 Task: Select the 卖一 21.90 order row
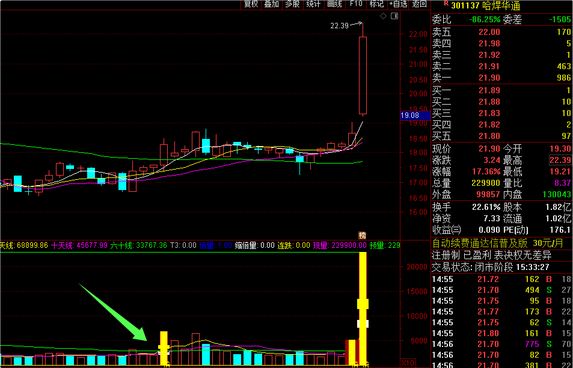click(x=501, y=78)
